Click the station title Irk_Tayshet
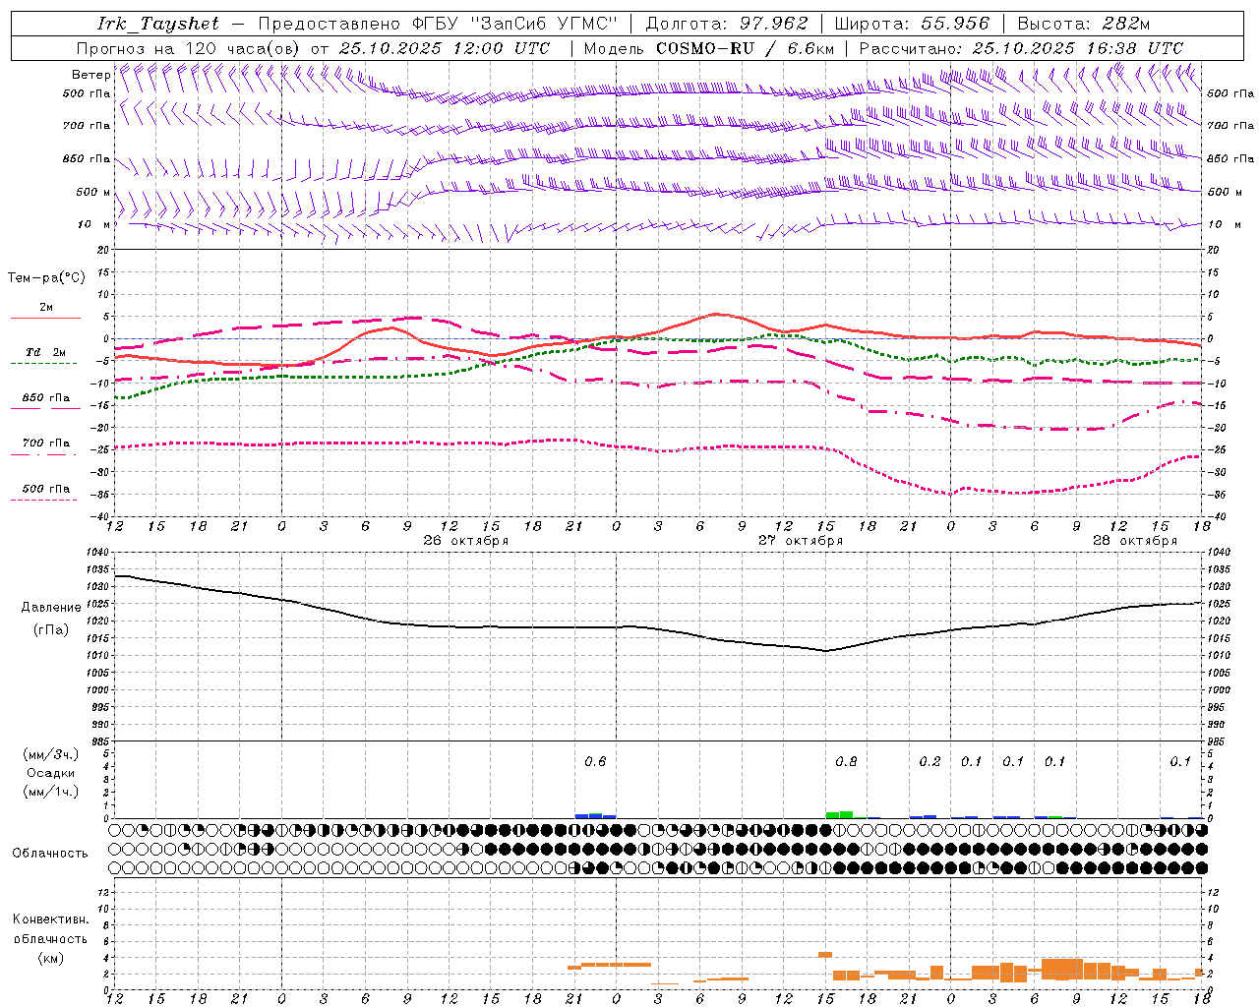 pos(158,24)
